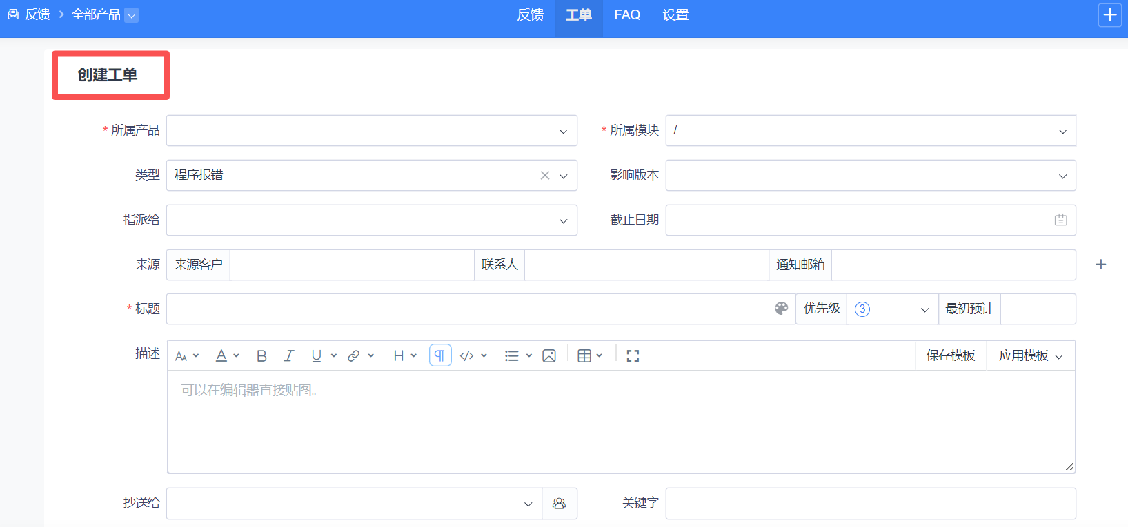This screenshot has width=1128, height=527.
Task: Open the 设置 tab
Action: click(675, 15)
